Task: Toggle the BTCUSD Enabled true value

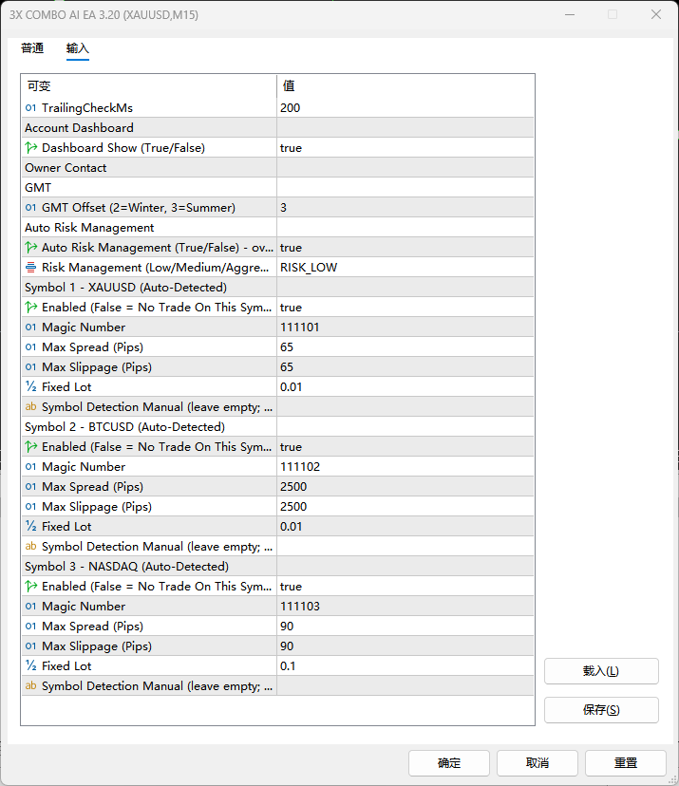Action: point(406,447)
